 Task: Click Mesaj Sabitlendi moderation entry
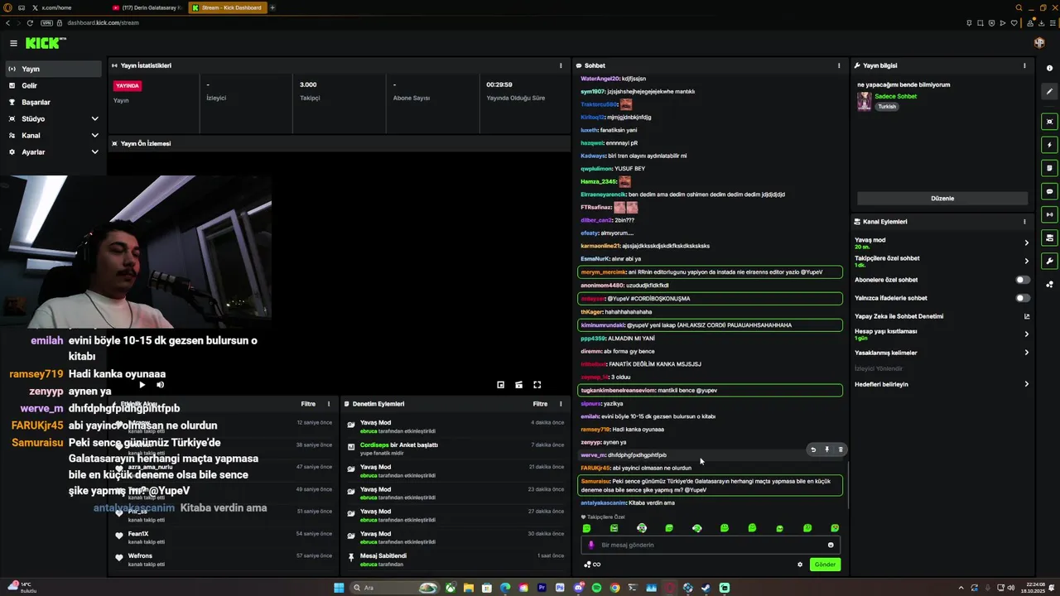pos(455,560)
